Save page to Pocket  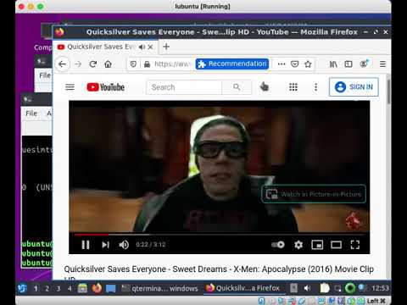294,64
